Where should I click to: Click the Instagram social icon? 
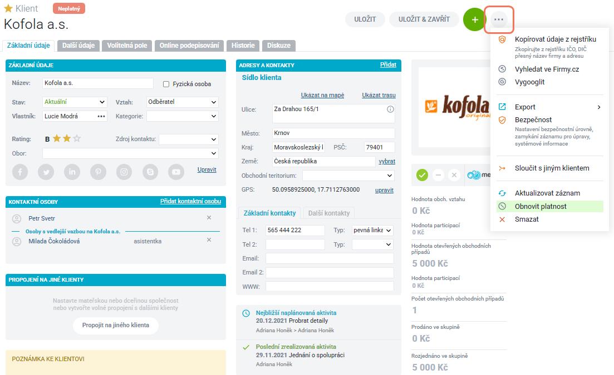[x=124, y=172]
